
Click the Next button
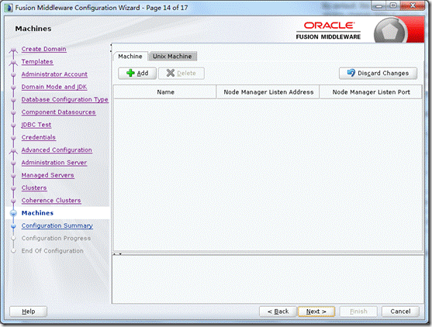coord(316,312)
